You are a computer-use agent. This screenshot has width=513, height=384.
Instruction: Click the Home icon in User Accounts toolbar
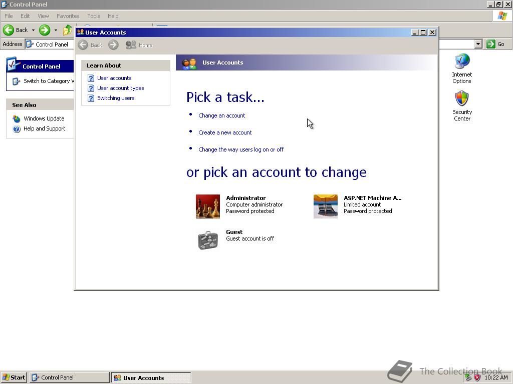tap(131, 44)
